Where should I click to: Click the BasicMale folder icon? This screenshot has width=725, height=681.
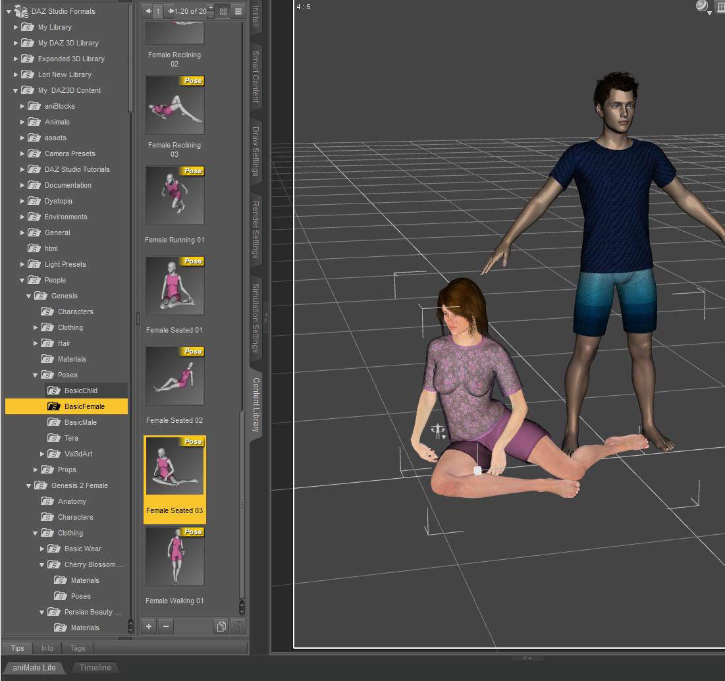pyautogui.click(x=54, y=422)
